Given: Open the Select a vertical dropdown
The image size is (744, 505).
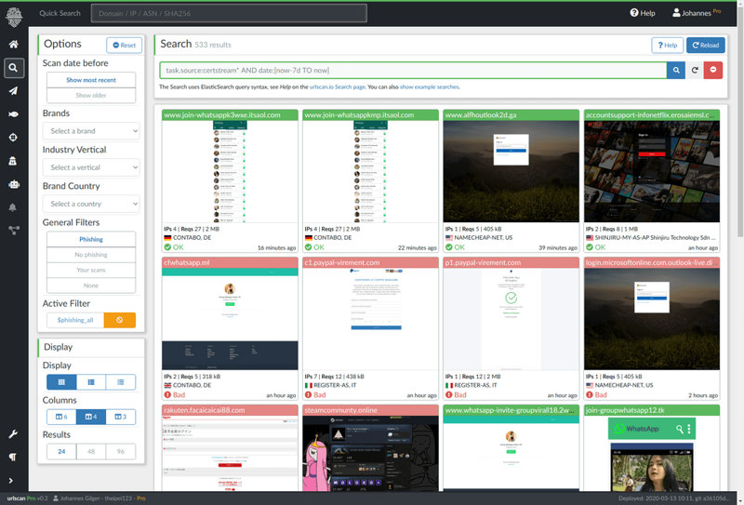Looking at the screenshot, I should point(91,167).
